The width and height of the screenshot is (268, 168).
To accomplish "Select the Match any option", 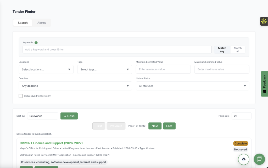I will (x=222, y=50).
